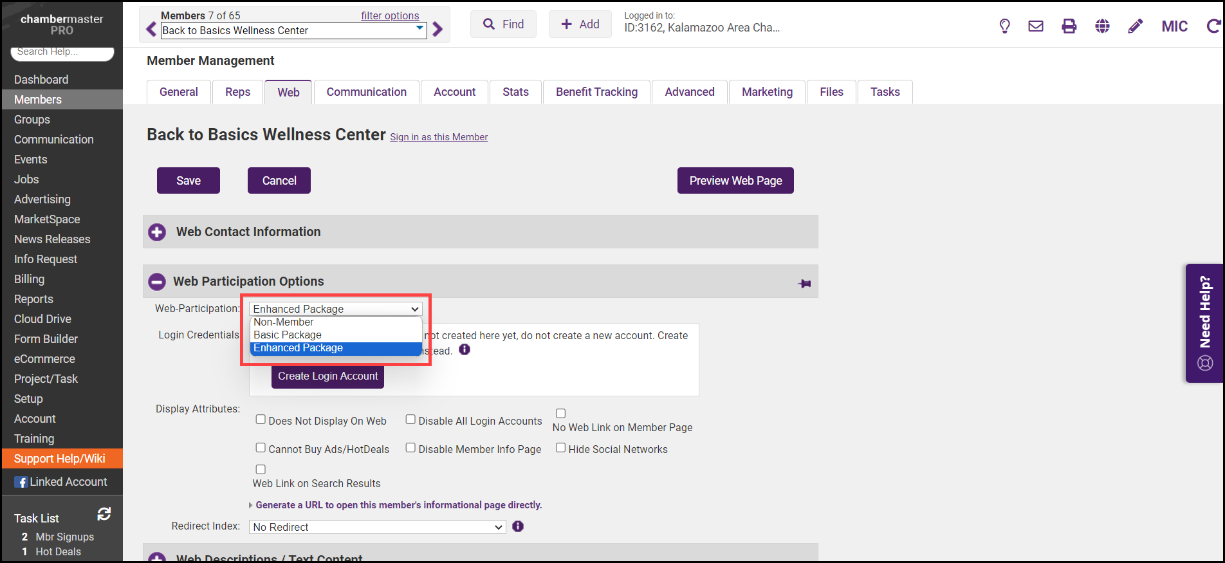The height and width of the screenshot is (563, 1225).
Task: Open the Redirect Index dropdown
Action: tap(377, 527)
